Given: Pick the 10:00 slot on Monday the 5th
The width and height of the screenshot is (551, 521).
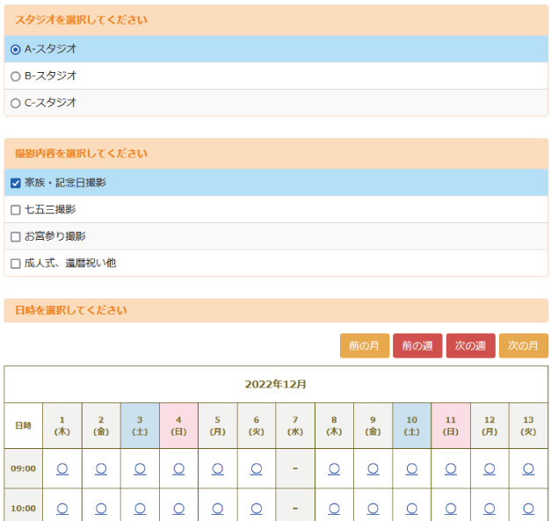Looking at the screenshot, I should coord(217,508).
